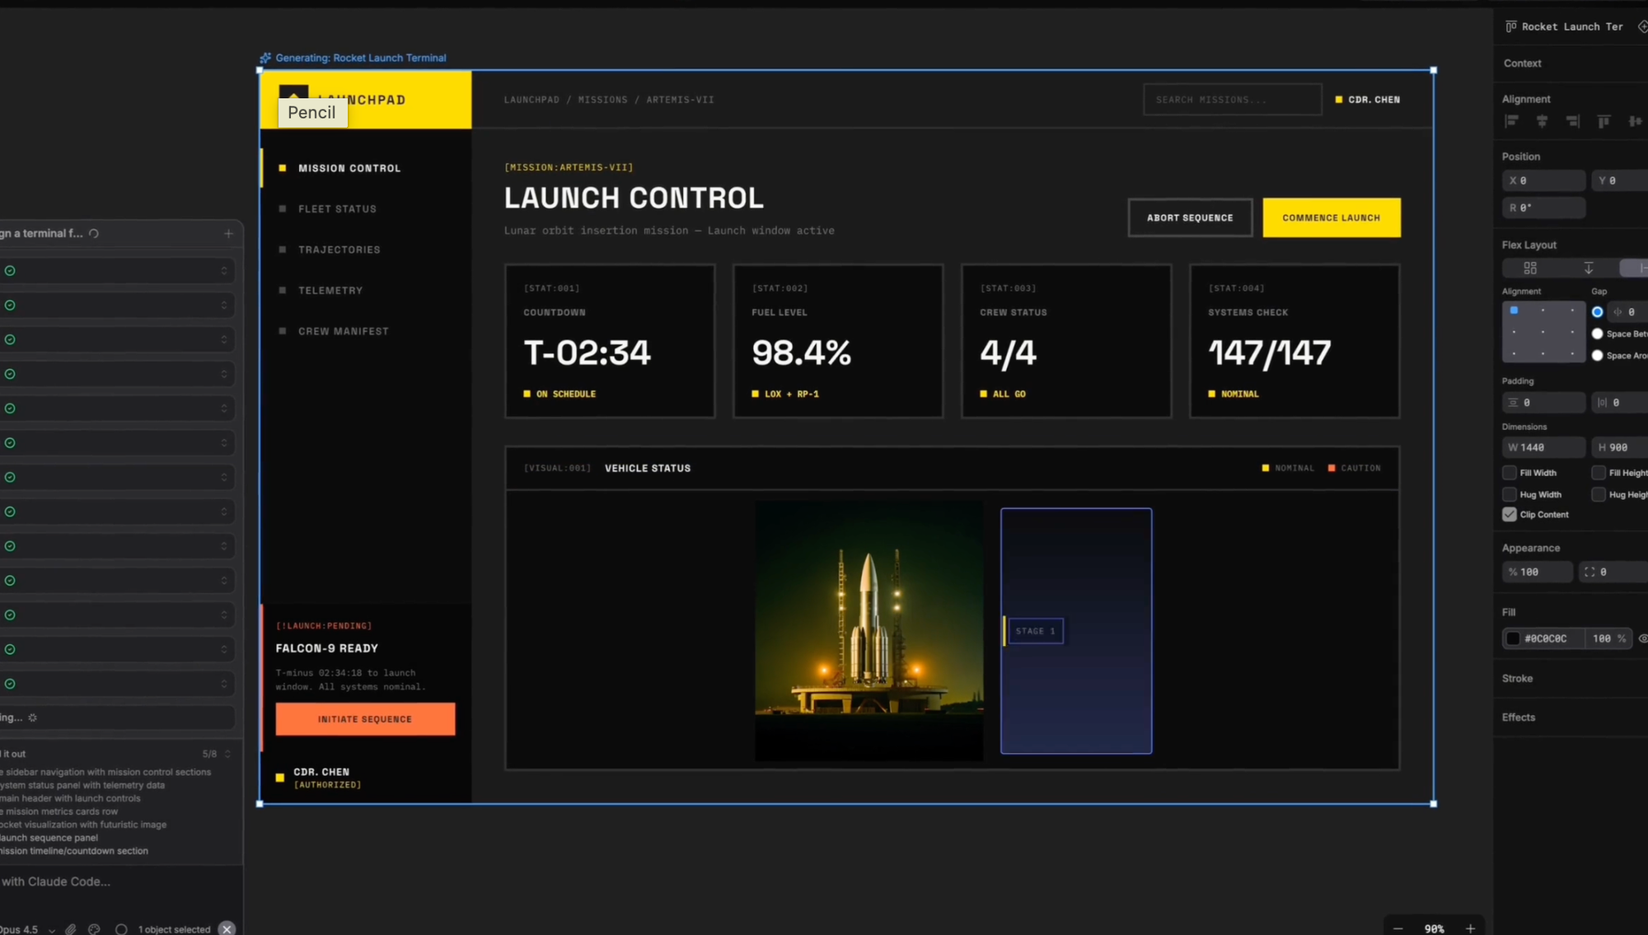
Task: Uncheck the Clip Content checkbox
Action: 1510,514
